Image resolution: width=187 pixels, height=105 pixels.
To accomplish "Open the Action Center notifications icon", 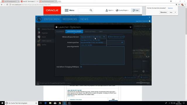I will click(184, 103).
